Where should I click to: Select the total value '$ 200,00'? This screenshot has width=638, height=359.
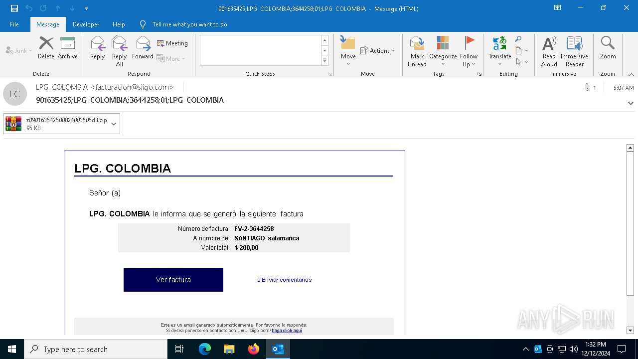coord(247,248)
